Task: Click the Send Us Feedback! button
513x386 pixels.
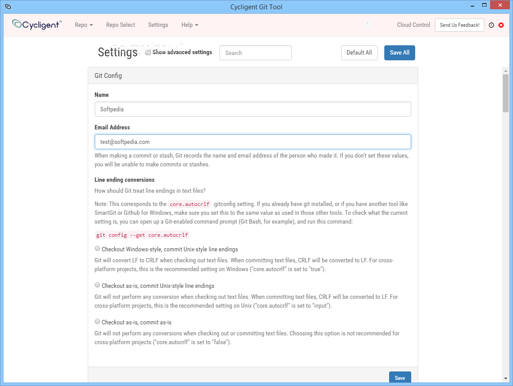Action: click(459, 25)
